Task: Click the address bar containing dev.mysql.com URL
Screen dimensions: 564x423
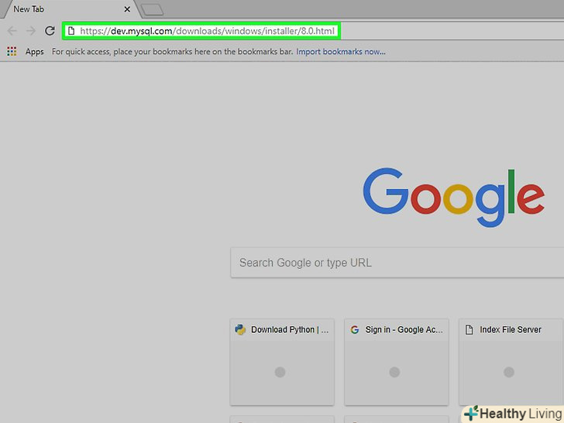Action: [201, 31]
